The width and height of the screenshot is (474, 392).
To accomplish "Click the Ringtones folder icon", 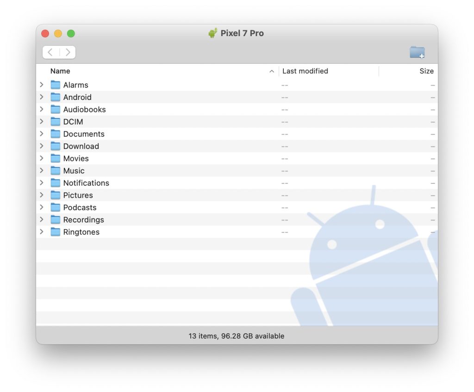I will click(x=56, y=231).
